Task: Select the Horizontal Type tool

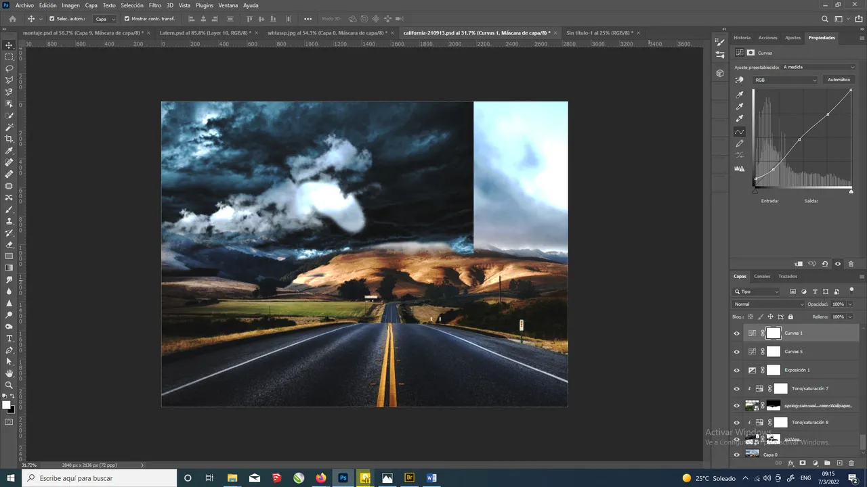Action: pyautogui.click(x=9, y=338)
